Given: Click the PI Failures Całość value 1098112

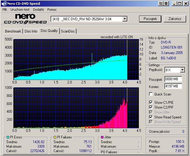Looking at the screenshot, I should click(85, 151).
